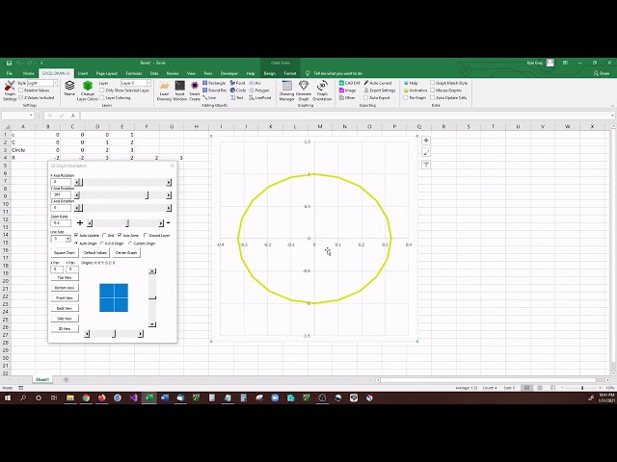Toggle Layer Coloring checkbox

102,97
